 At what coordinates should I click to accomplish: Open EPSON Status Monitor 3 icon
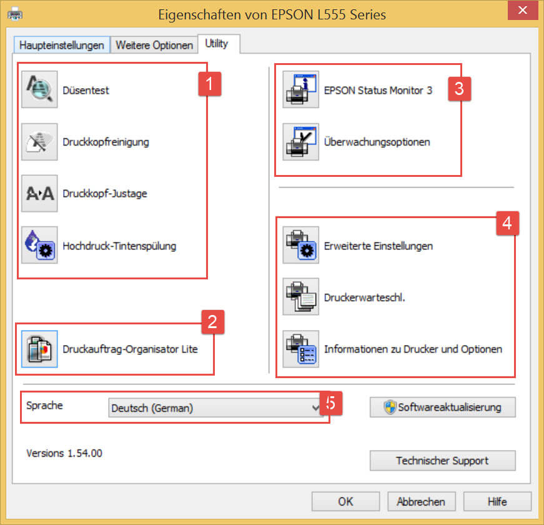pyautogui.click(x=301, y=89)
